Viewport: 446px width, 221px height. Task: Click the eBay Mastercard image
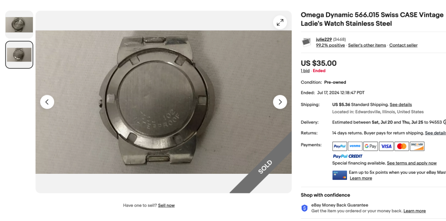339,175
